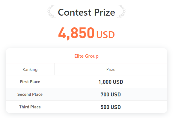Select the Second Place ranking cell
The height and width of the screenshot is (118, 175).
pyautogui.click(x=30, y=94)
